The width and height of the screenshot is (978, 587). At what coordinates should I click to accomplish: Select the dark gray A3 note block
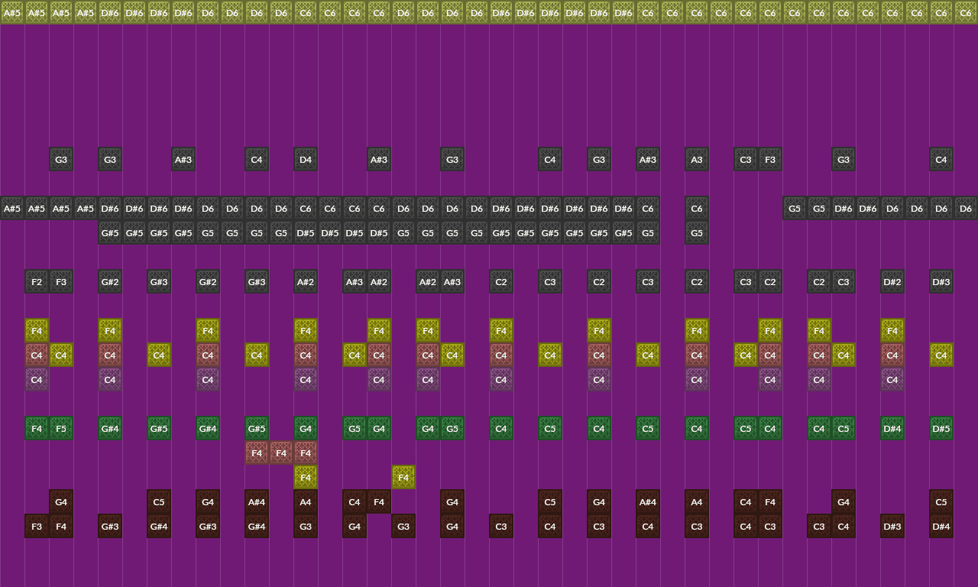697,160
